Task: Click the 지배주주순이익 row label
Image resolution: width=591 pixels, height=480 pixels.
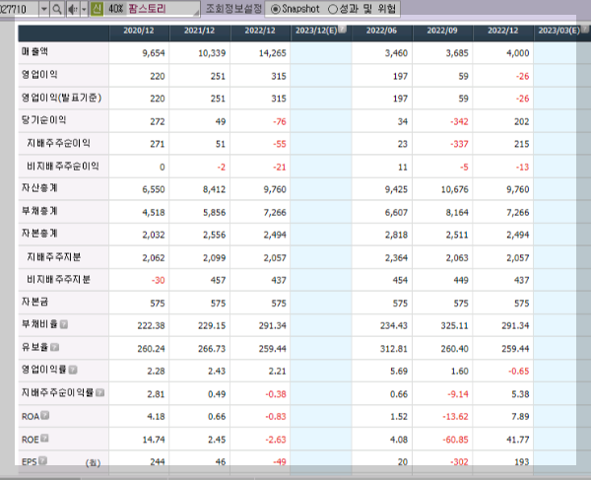Action: [58, 143]
